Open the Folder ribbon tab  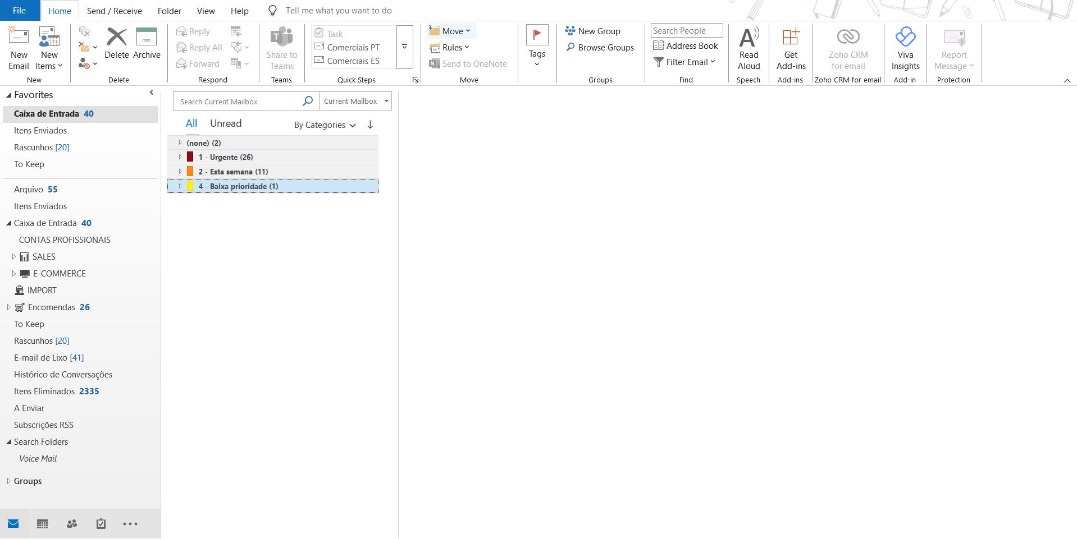[170, 11]
